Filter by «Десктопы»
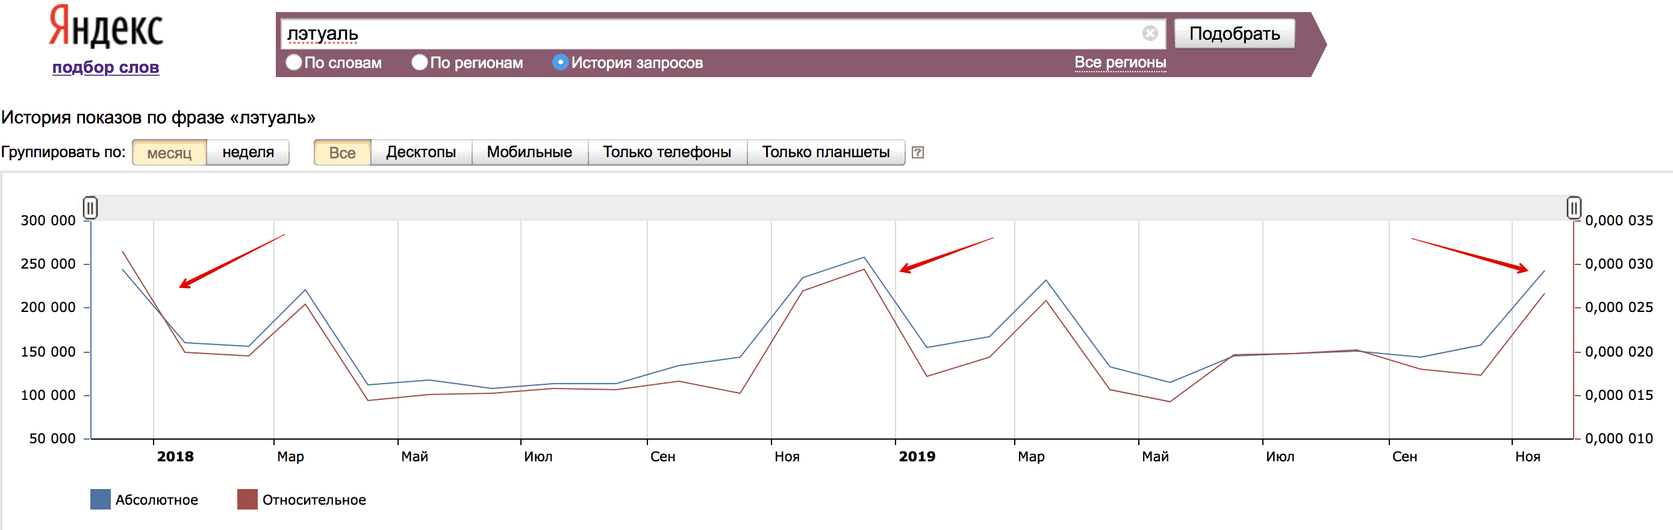The image size is (1673, 530). click(x=421, y=152)
